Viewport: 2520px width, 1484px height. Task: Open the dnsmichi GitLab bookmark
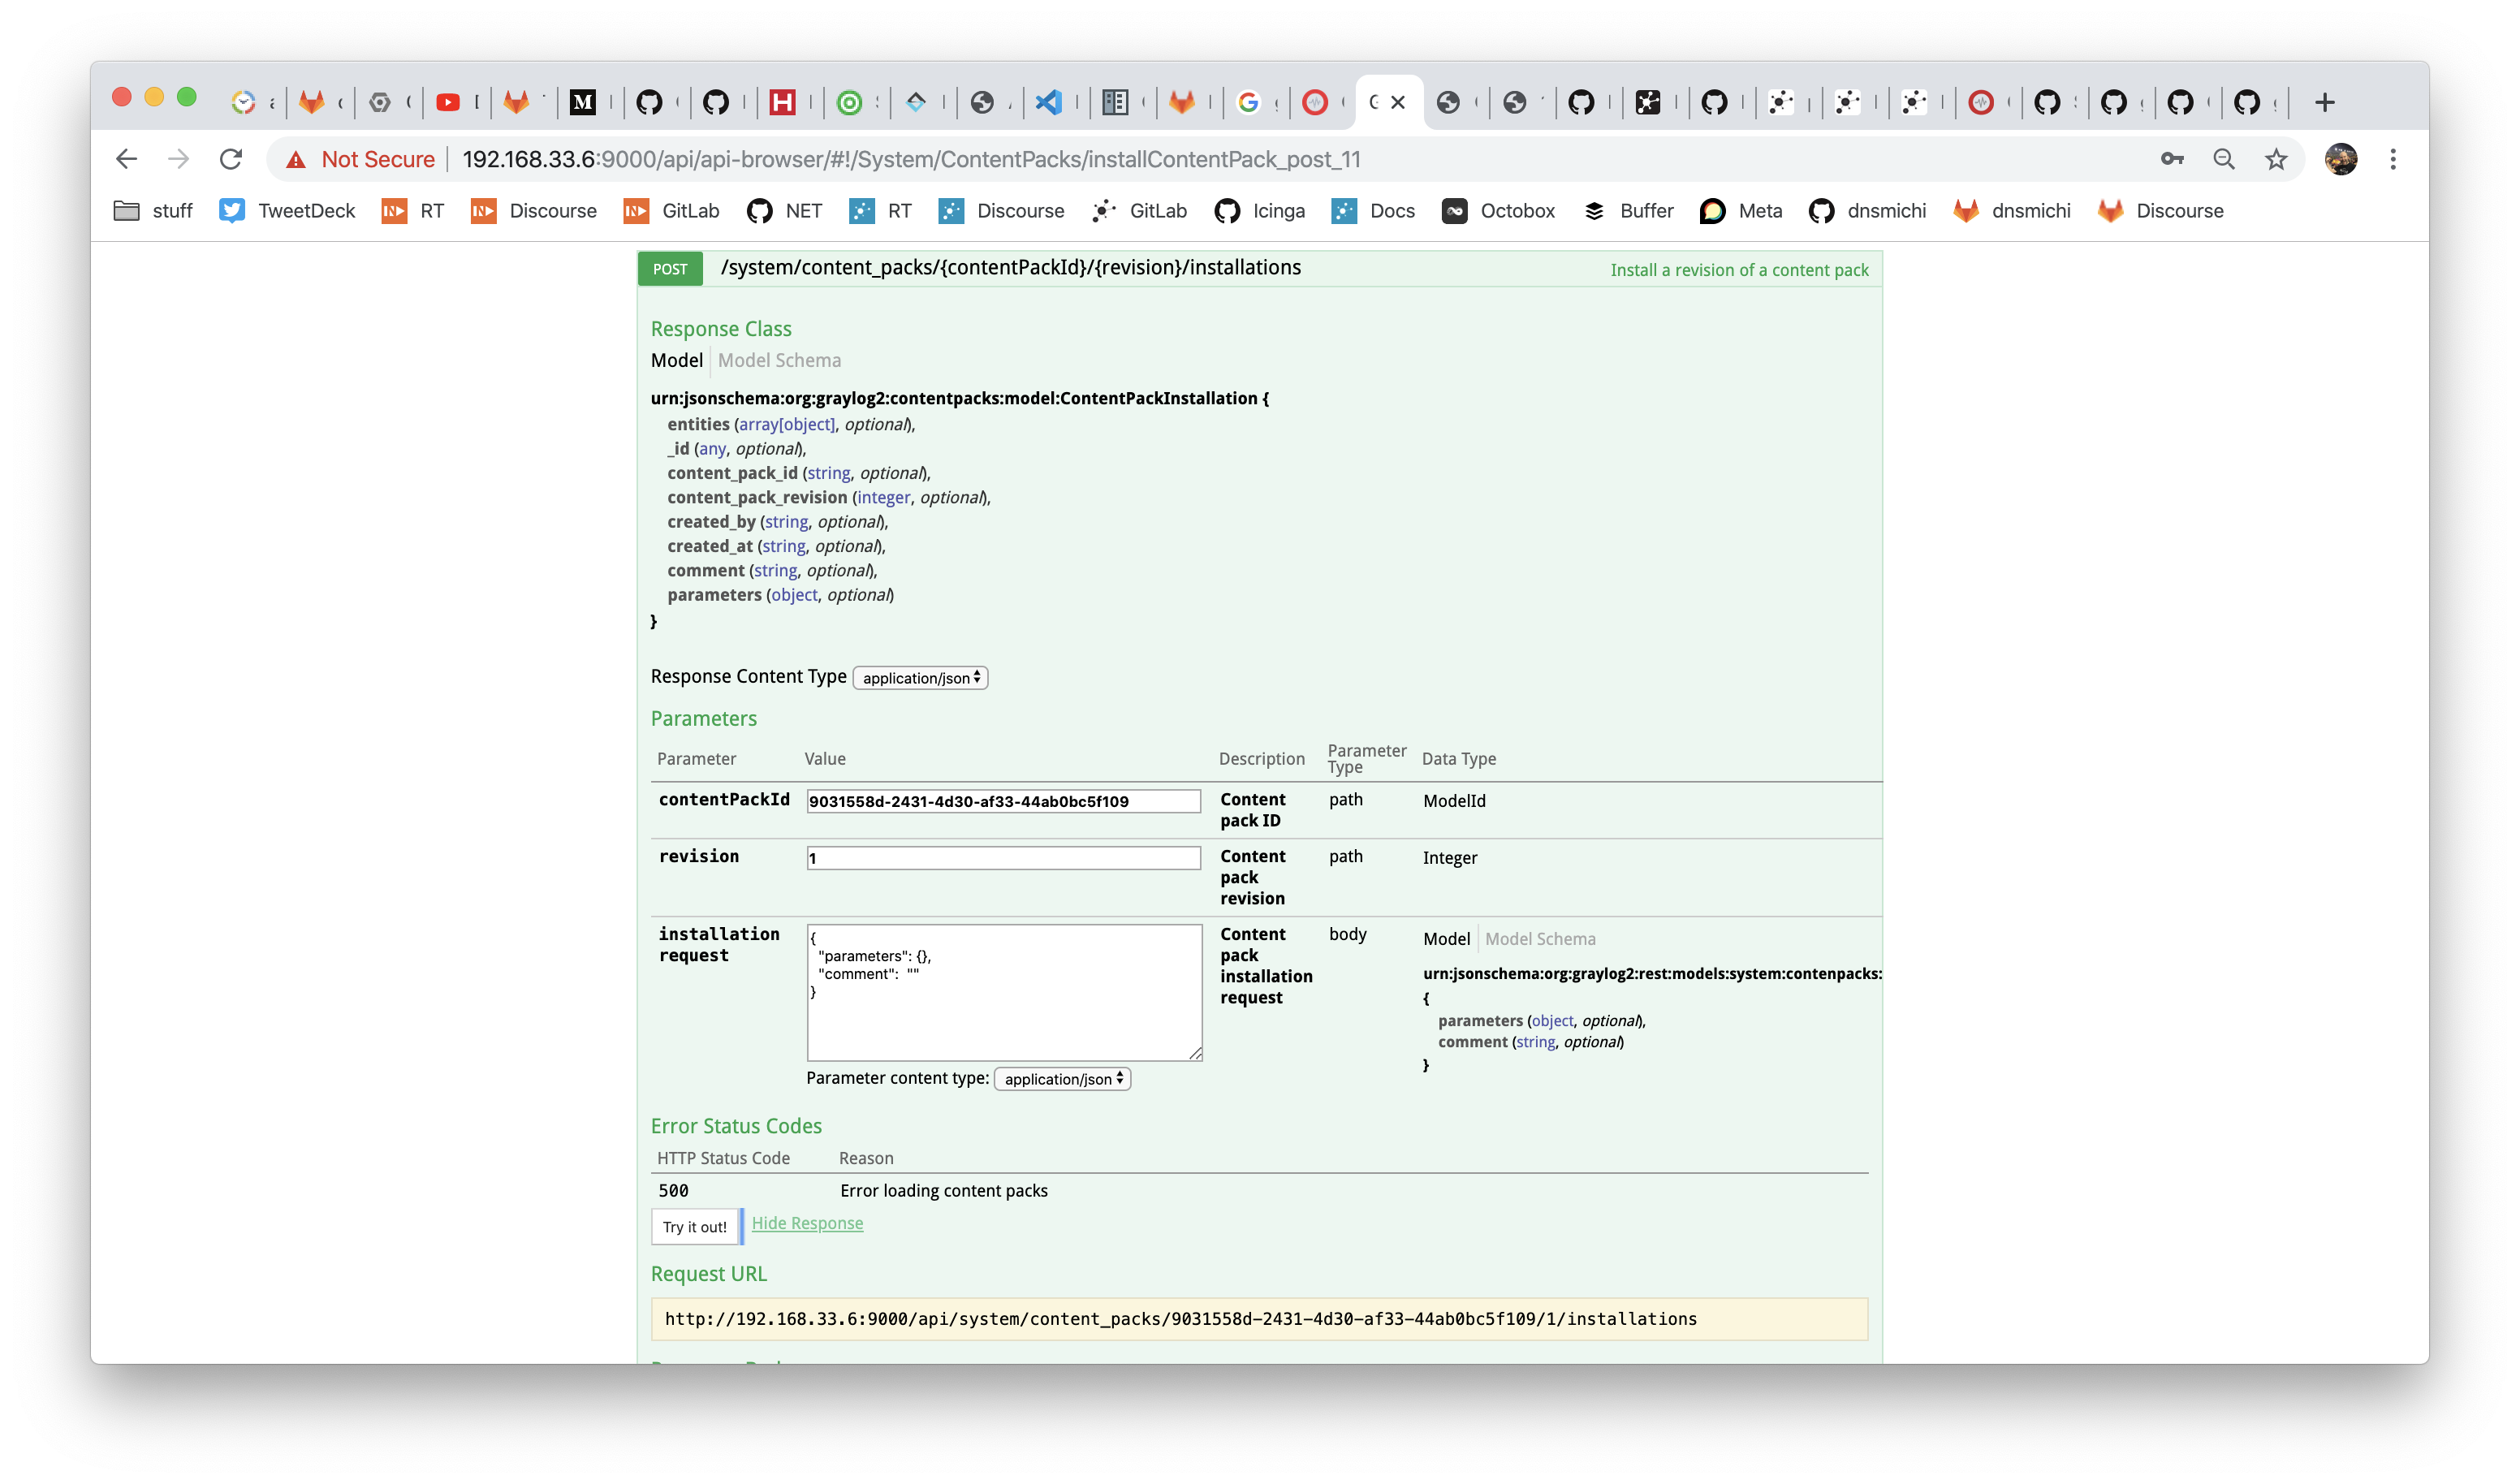[x=2012, y=211]
